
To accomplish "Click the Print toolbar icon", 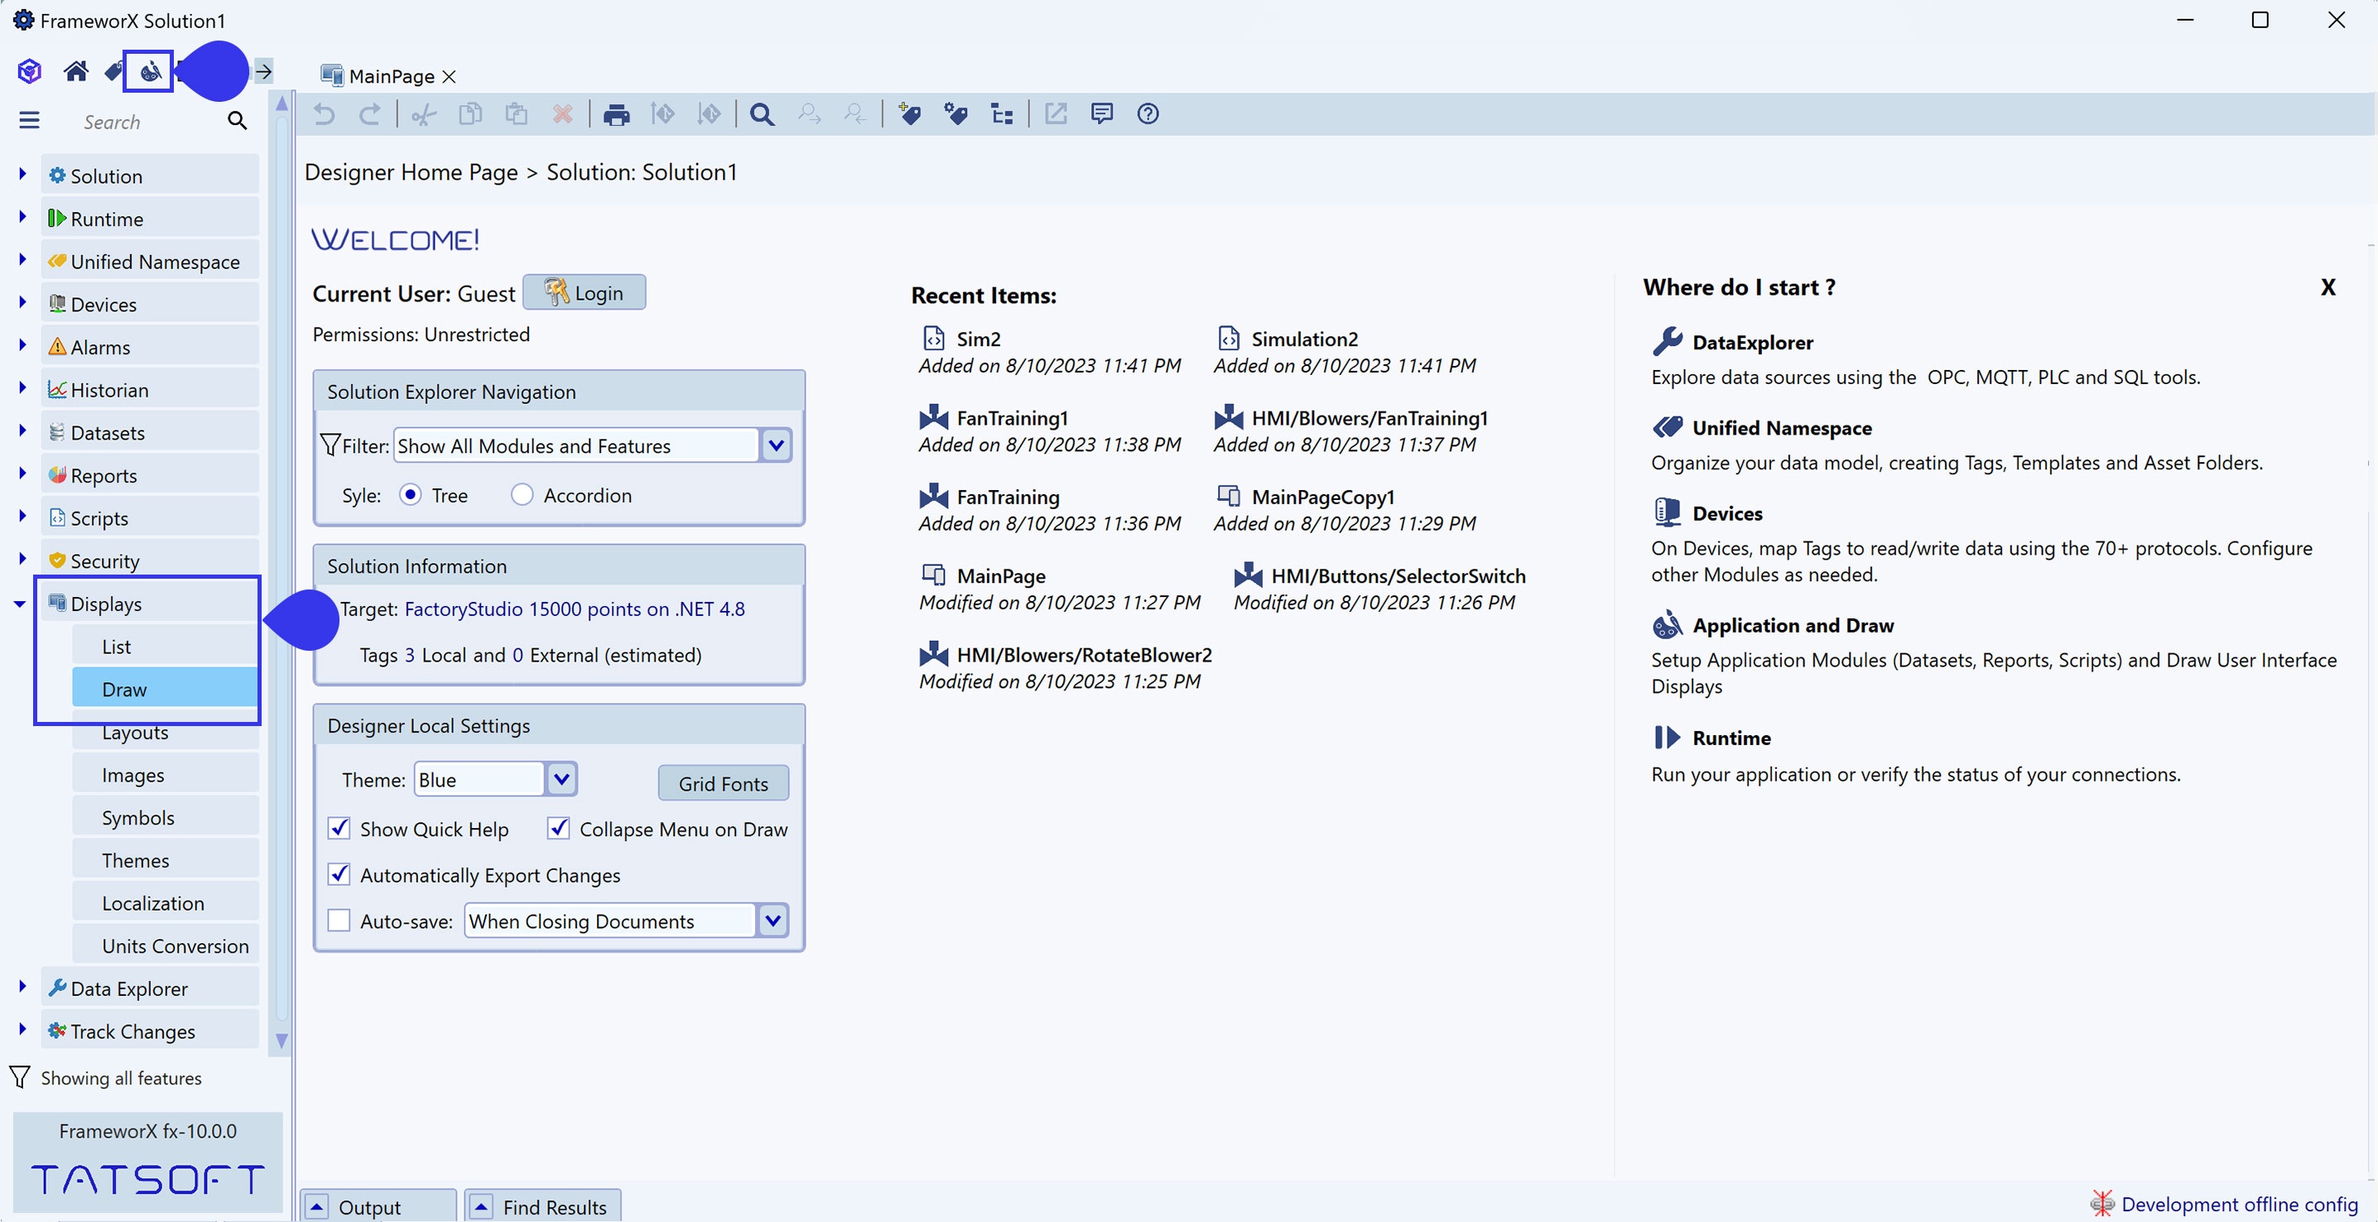I will tap(616, 114).
